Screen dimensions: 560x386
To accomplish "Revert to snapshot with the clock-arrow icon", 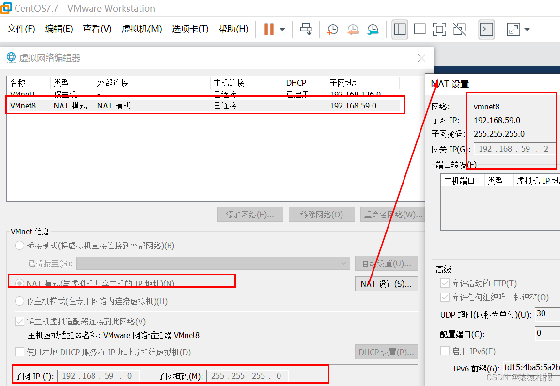I will (353, 29).
